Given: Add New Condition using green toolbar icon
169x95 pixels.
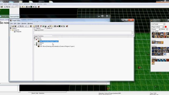Looking at the screenshot, I should pos(43,26).
